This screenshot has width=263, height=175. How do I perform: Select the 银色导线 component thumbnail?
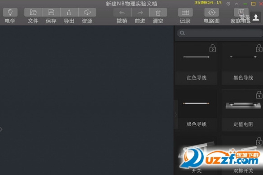pos(196,103)
